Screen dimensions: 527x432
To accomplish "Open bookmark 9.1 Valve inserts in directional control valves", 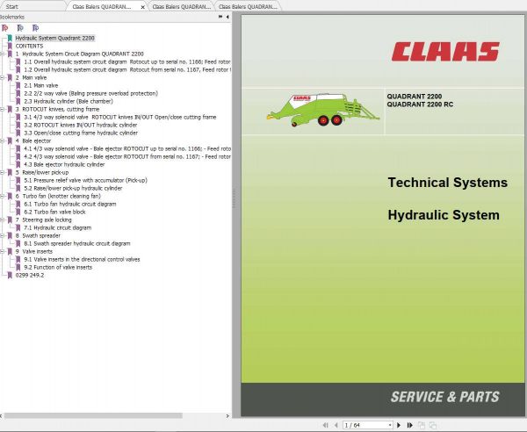I will click(82, 259).
